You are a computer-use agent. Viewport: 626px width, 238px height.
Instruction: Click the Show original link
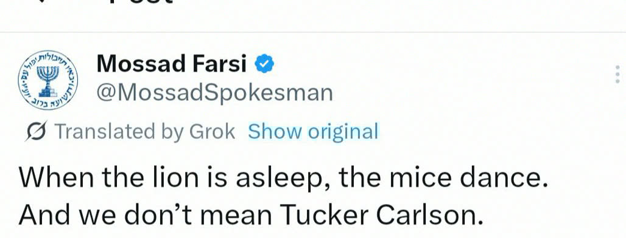click(x=313, y=131)
